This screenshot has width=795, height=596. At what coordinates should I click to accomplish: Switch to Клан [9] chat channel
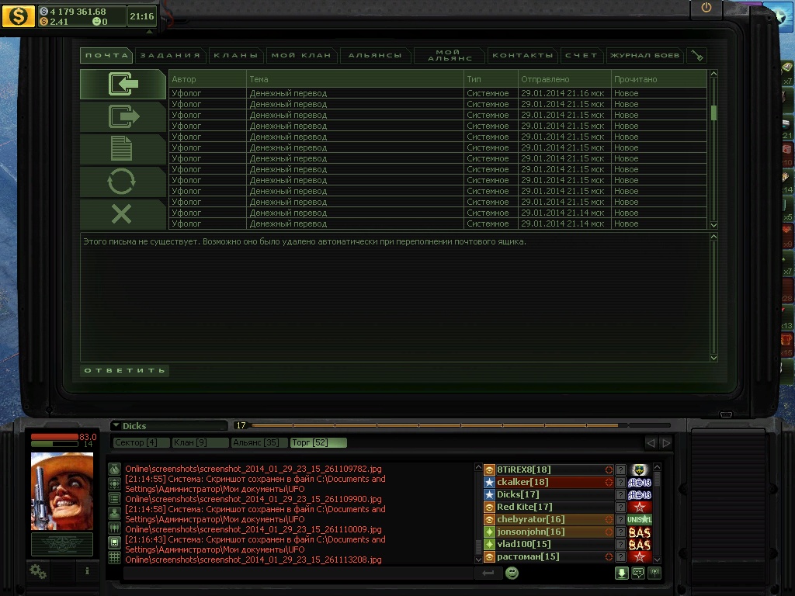coord(200,442)
